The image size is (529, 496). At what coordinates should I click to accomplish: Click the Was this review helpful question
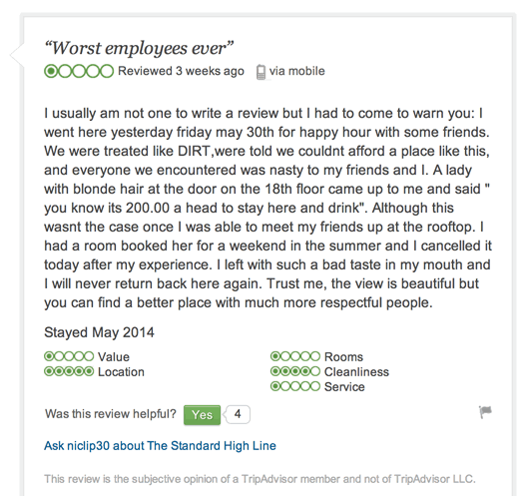coord(111,414)
